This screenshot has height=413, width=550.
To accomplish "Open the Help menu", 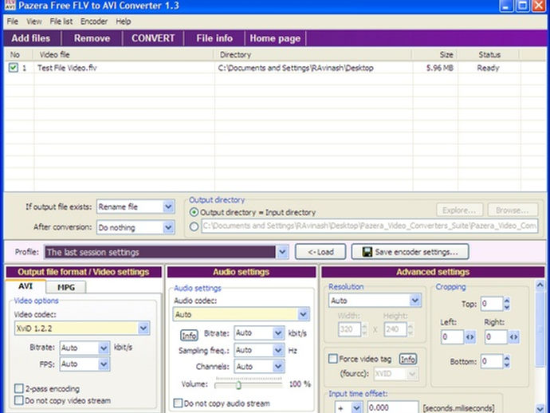I will pyautogui.click(x=124, y=22).
